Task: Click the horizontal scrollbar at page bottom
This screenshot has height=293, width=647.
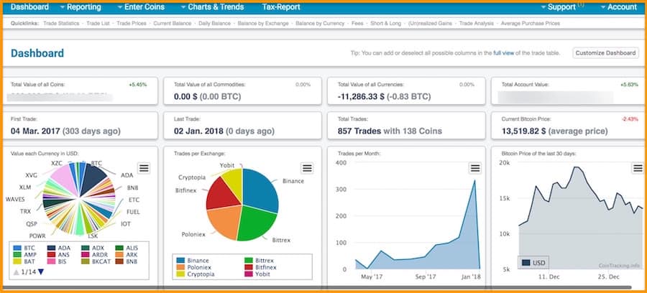Action: point(317,287)
